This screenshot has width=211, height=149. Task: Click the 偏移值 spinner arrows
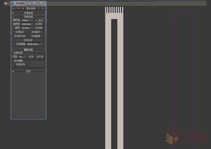(32, 20)
